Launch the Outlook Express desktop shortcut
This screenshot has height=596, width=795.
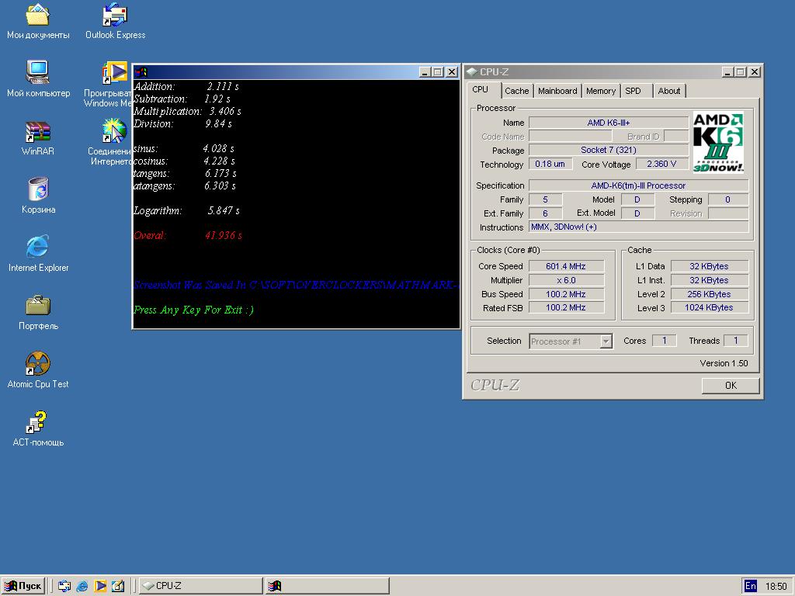coord(115,22)
